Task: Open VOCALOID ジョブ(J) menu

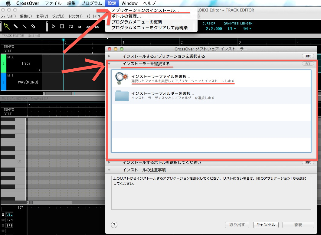Action: [x=58, y=16]
